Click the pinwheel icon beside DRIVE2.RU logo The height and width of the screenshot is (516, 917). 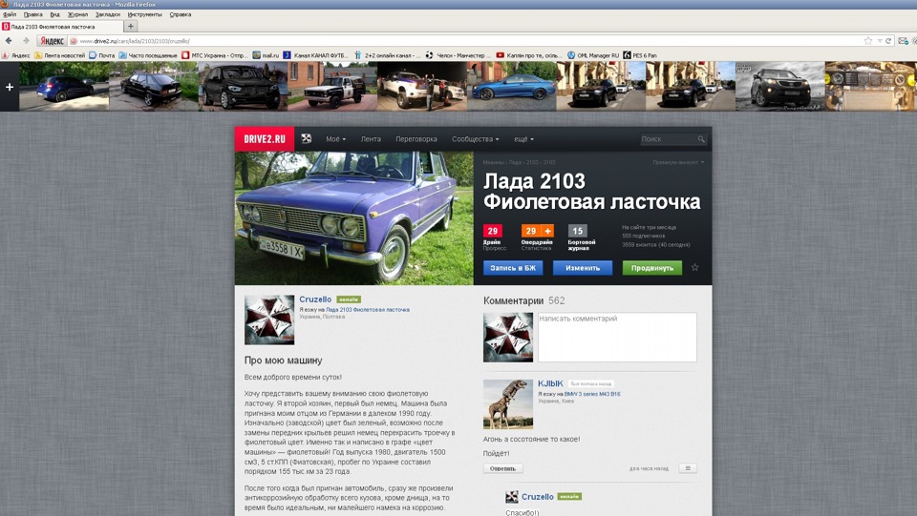point(307,139)
